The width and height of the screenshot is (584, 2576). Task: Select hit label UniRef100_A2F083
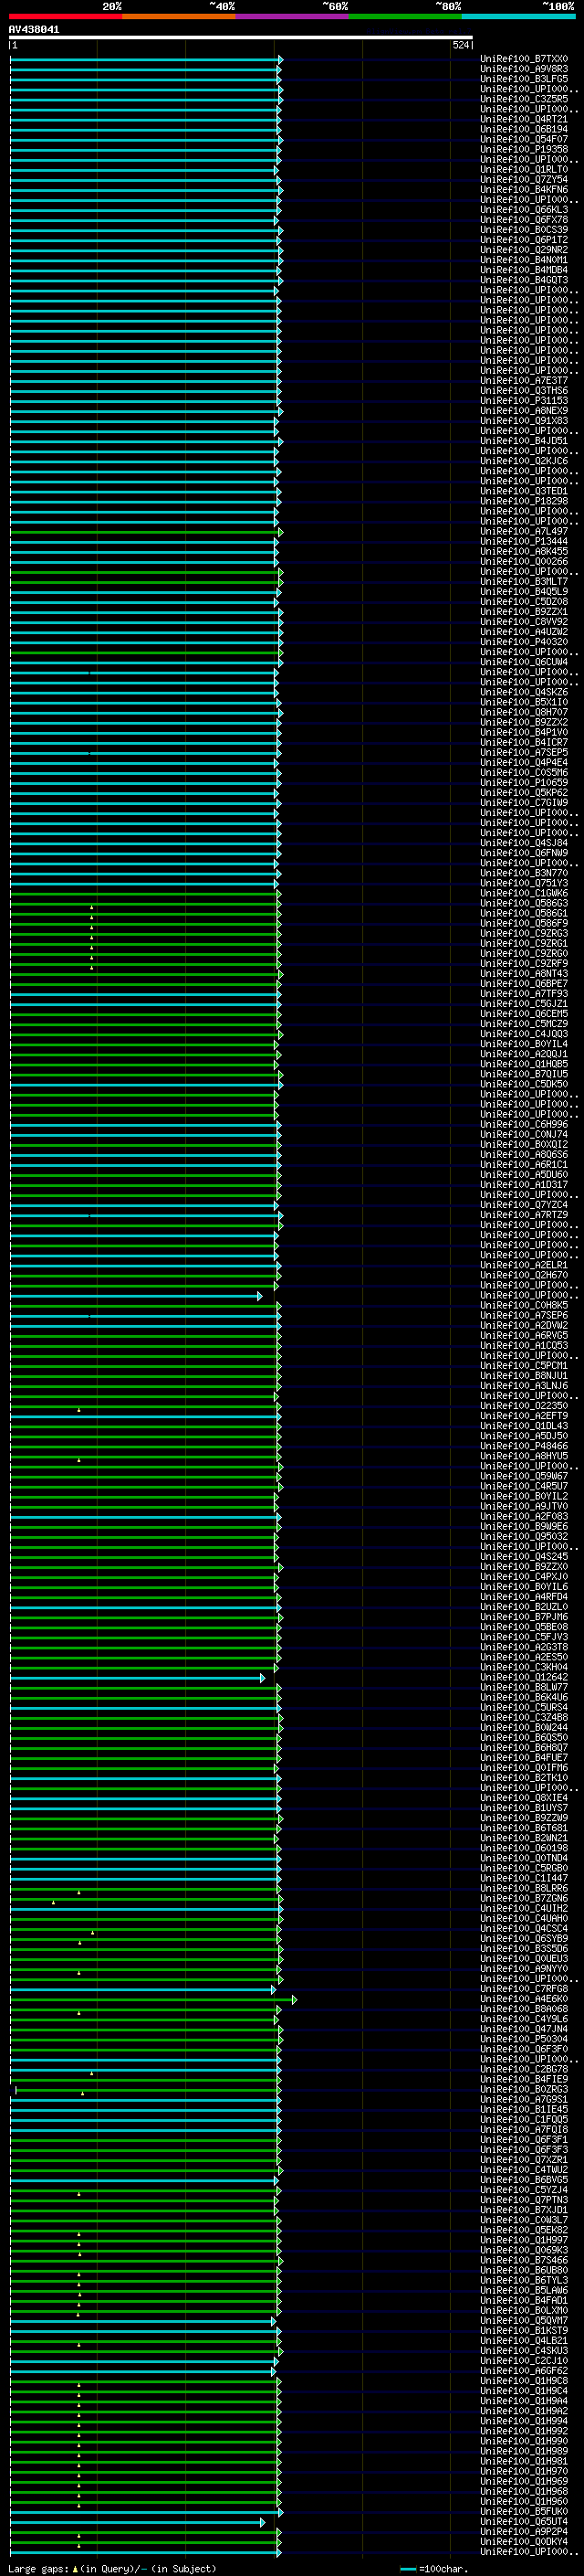click(524, 1516)
